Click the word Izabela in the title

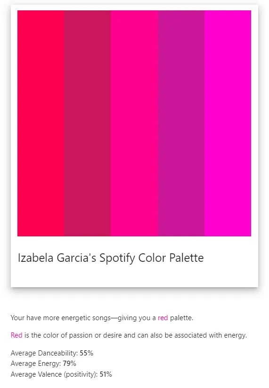coord(36,258)
